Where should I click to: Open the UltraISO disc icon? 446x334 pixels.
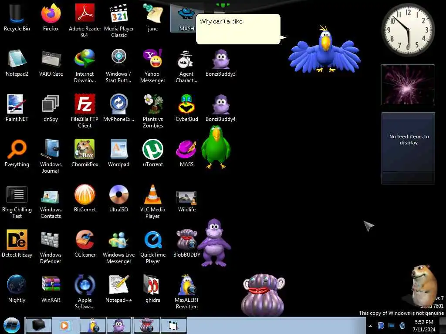(x=118, y=198)
